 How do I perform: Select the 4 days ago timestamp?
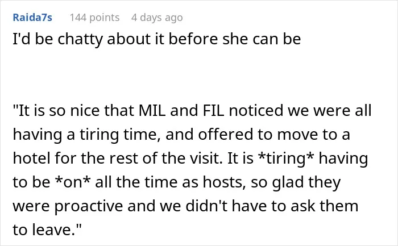point(157,18)
